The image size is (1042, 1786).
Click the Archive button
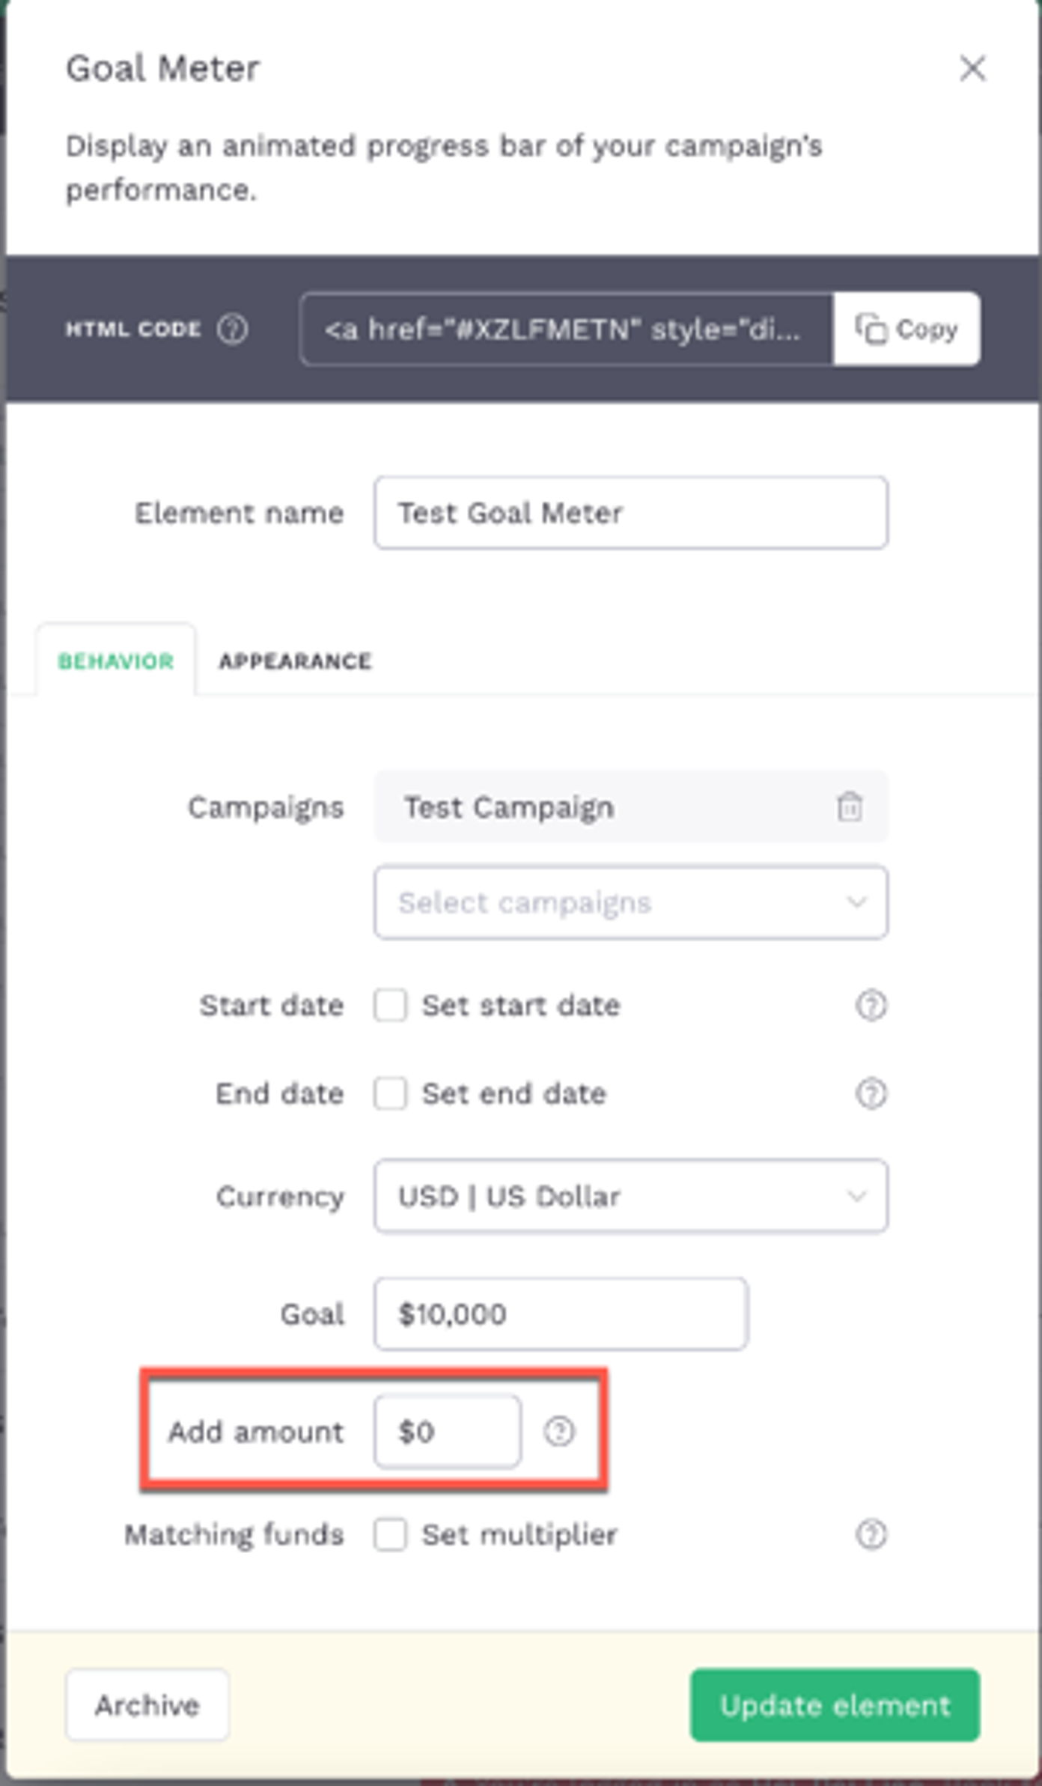147,1705
